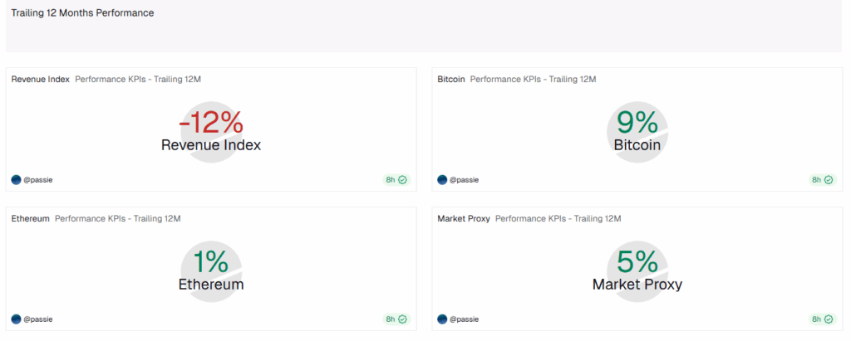Open Performance KPIs query link beside Bitcoin title
The width and height of the screenshot is (851, 341).
coord(534,80)
